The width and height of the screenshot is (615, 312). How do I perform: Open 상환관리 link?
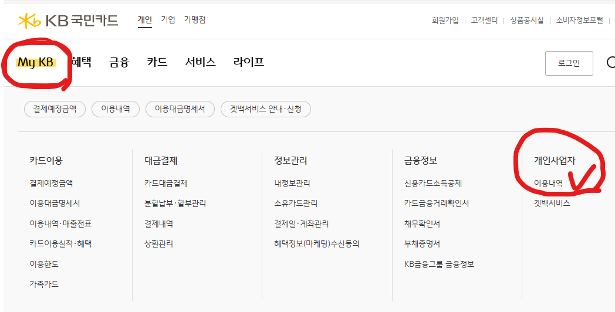tap(158, 243)
